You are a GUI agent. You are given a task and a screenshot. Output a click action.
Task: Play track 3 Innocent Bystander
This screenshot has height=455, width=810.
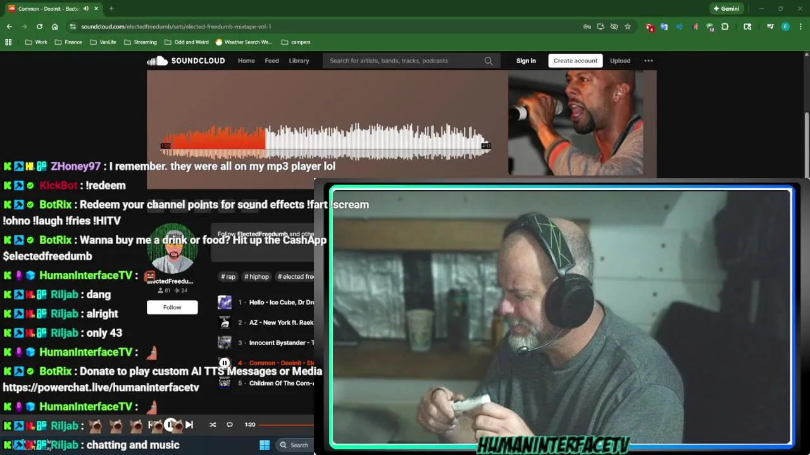coord(282,343)
